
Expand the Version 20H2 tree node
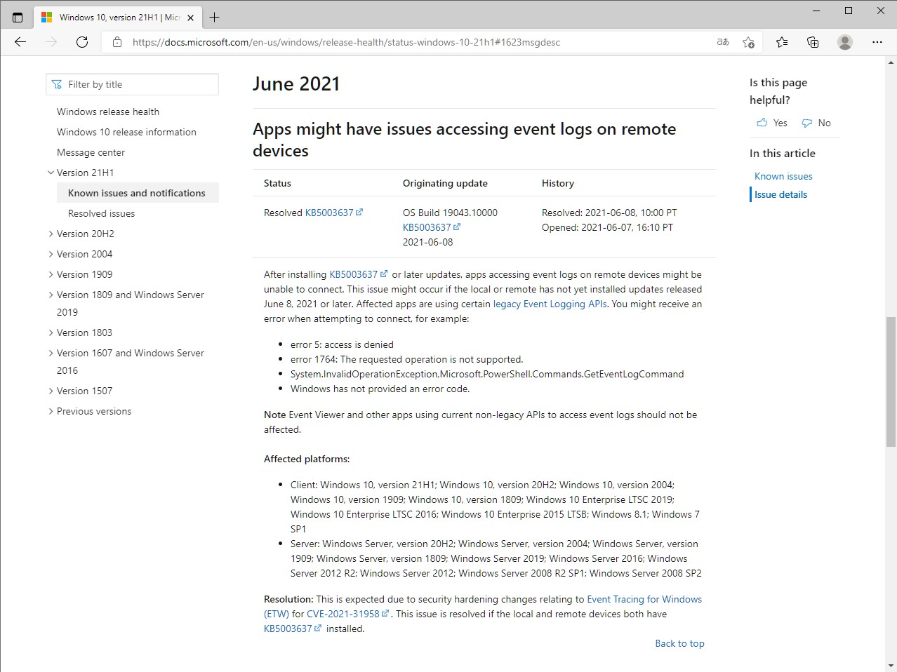click(51, 234)
